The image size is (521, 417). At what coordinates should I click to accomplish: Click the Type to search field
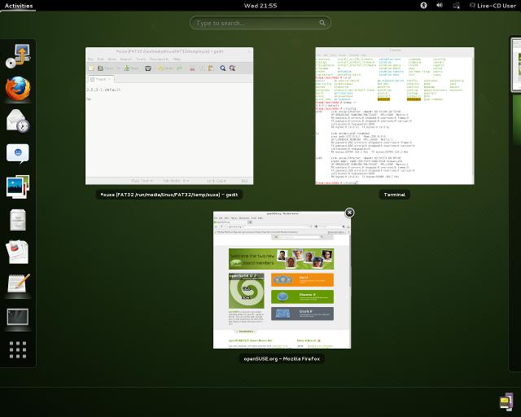click(260, 23)
